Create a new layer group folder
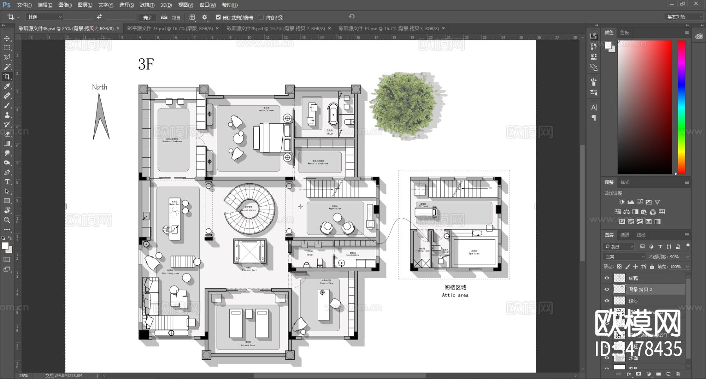The image size is (706, 379). pos(659,374)
